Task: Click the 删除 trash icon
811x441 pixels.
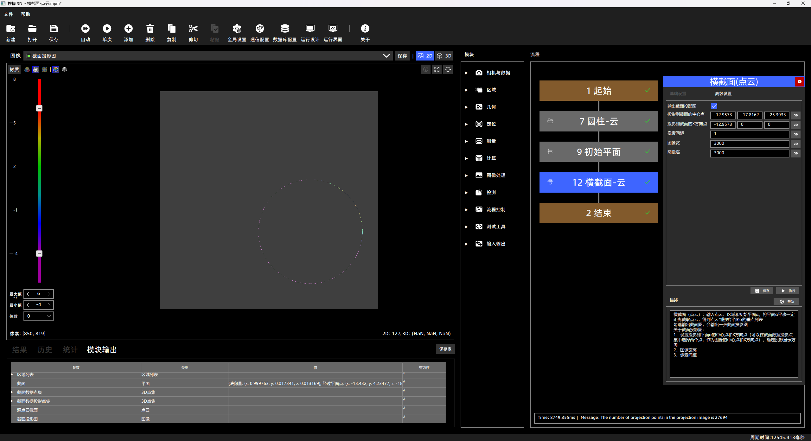Action: tap(150, 29)
